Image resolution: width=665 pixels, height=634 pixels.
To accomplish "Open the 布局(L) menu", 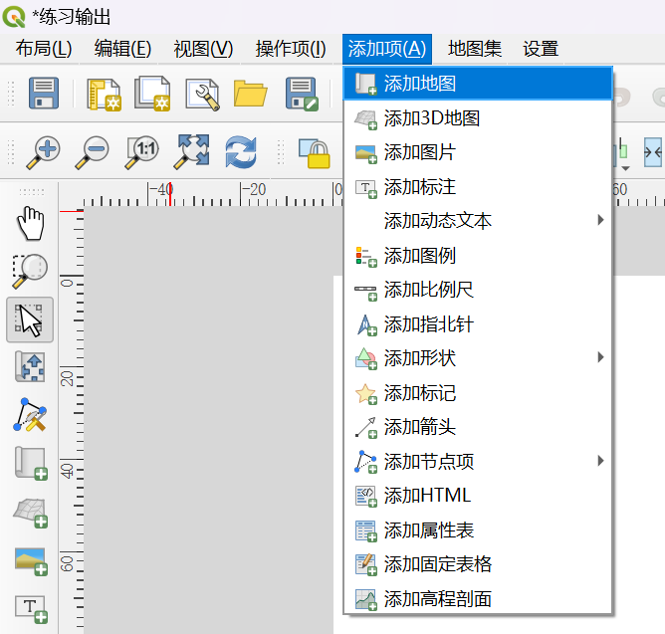I will [x=44, y=49].
